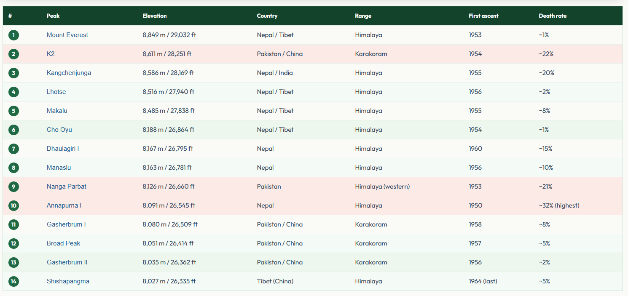Visit the Nanga Parbat link
Image resolution: width=628 pixels, height=296 pixels.
[x=67, y=187]
